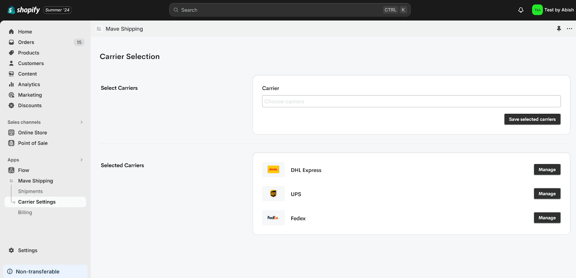Click the Orders inbox icon

click(x=12, y=42)
